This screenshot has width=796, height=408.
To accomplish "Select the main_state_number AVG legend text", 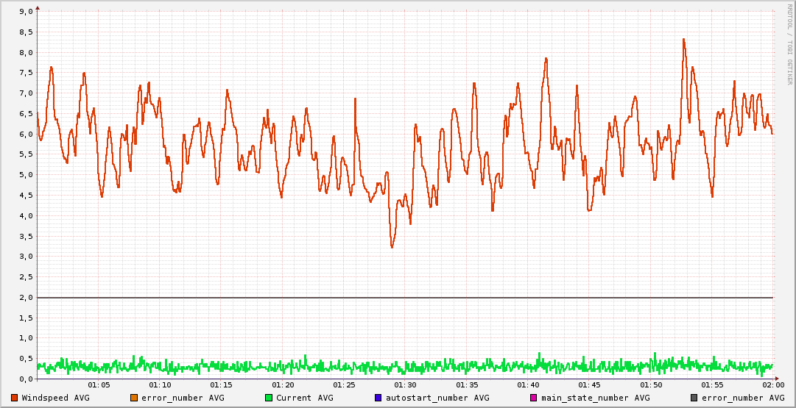I will (x=596, y=398).
